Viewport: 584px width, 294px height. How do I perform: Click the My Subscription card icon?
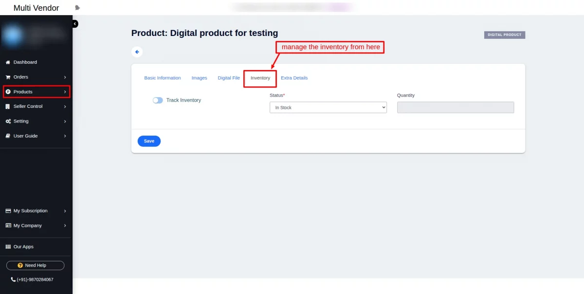(8, 211)
